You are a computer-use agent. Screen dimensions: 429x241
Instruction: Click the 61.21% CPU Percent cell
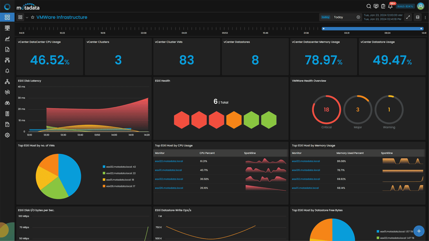click(x=204, y=161)
